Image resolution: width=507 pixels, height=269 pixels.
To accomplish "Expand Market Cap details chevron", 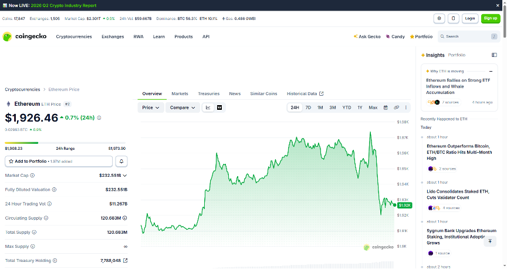I will [x=125, y=176].
